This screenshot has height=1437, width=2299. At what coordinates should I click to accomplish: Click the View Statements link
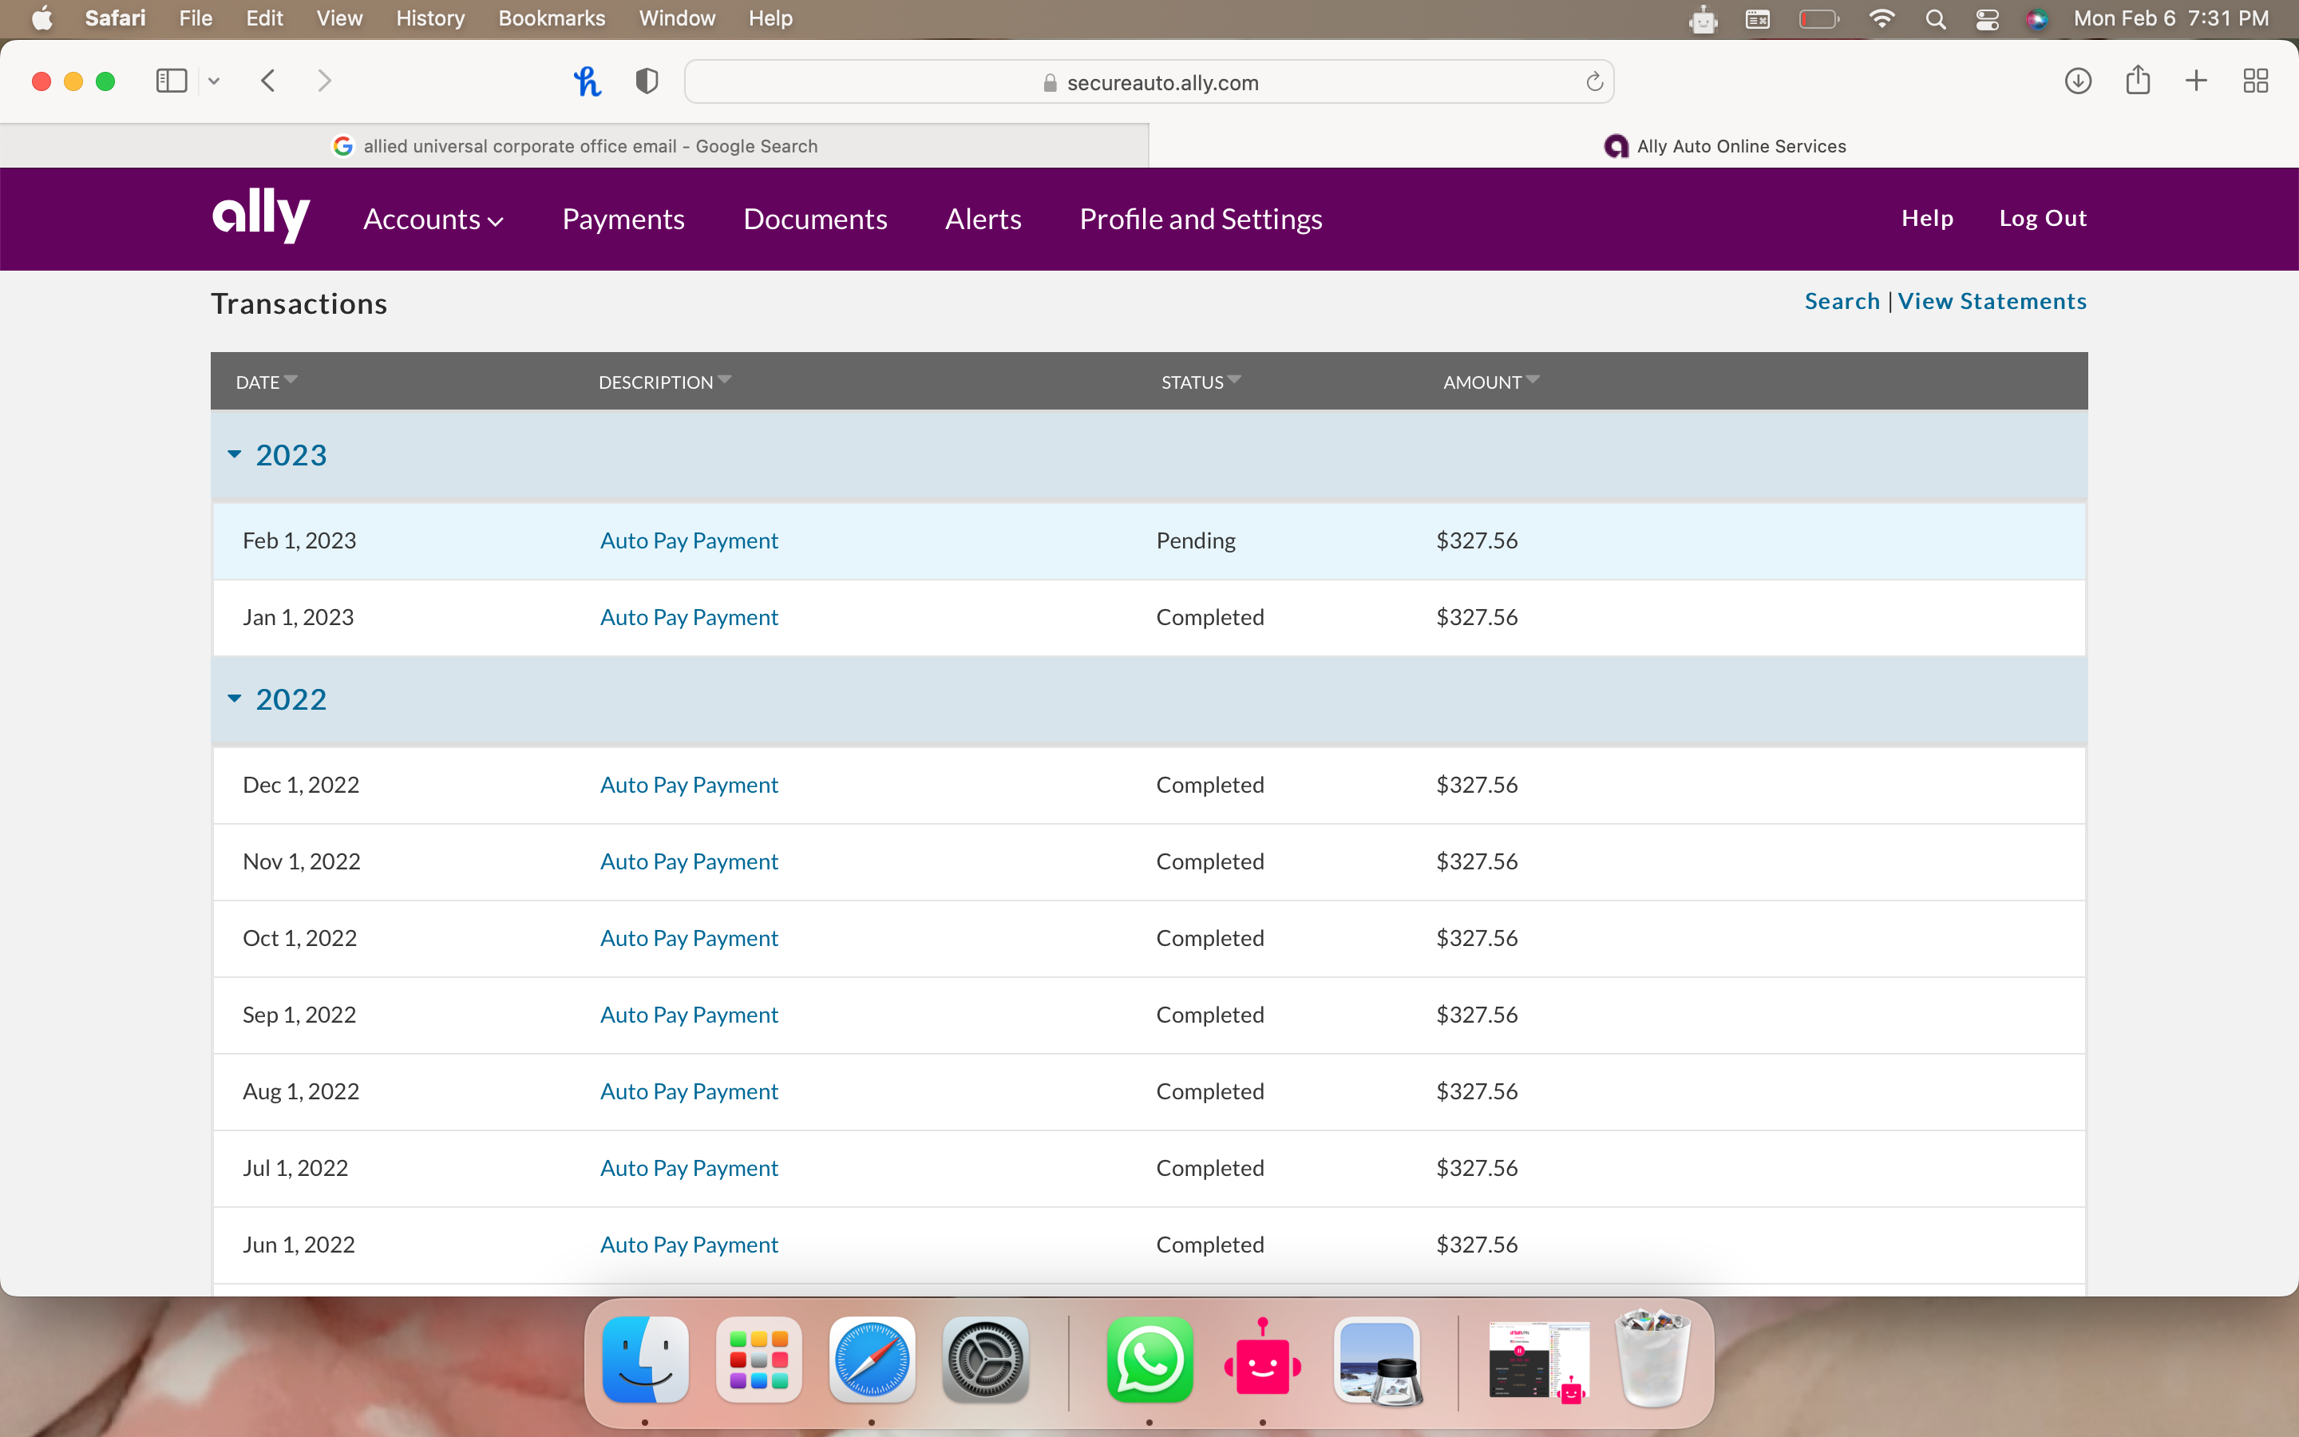point(1991,301)
